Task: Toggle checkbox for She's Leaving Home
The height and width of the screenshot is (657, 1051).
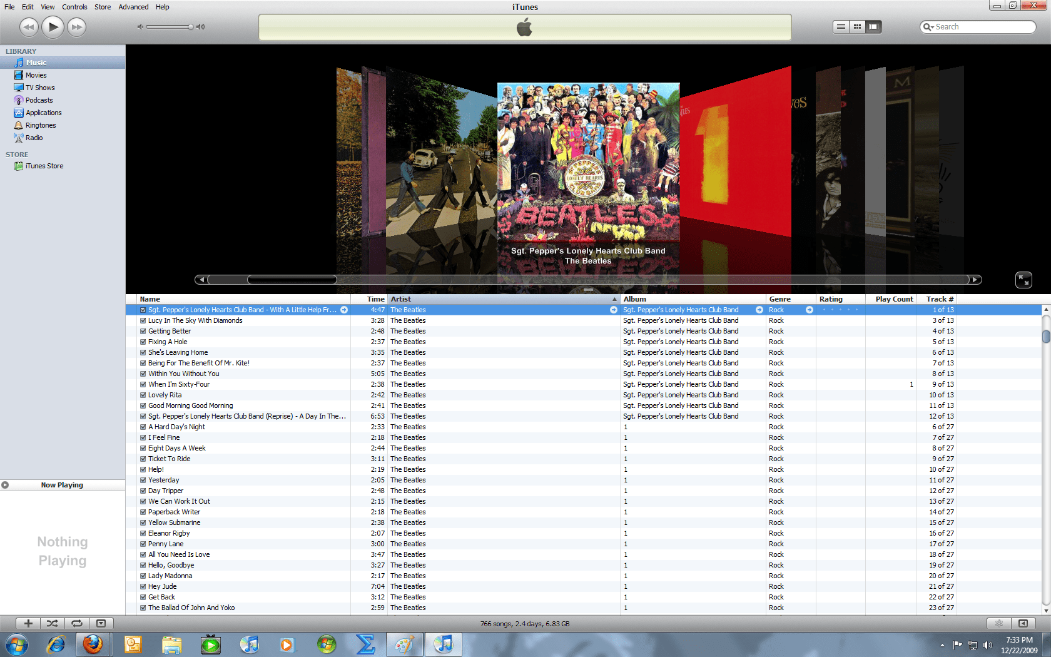Action: click(143, 352)
